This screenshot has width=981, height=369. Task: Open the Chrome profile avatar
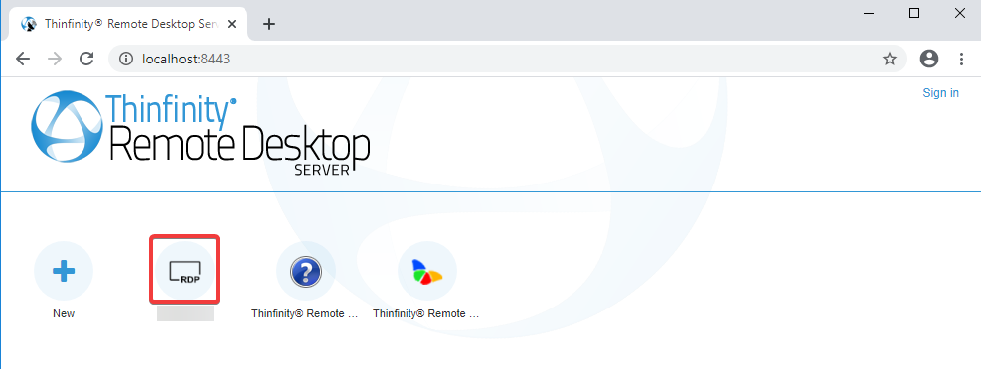point(929,59)
